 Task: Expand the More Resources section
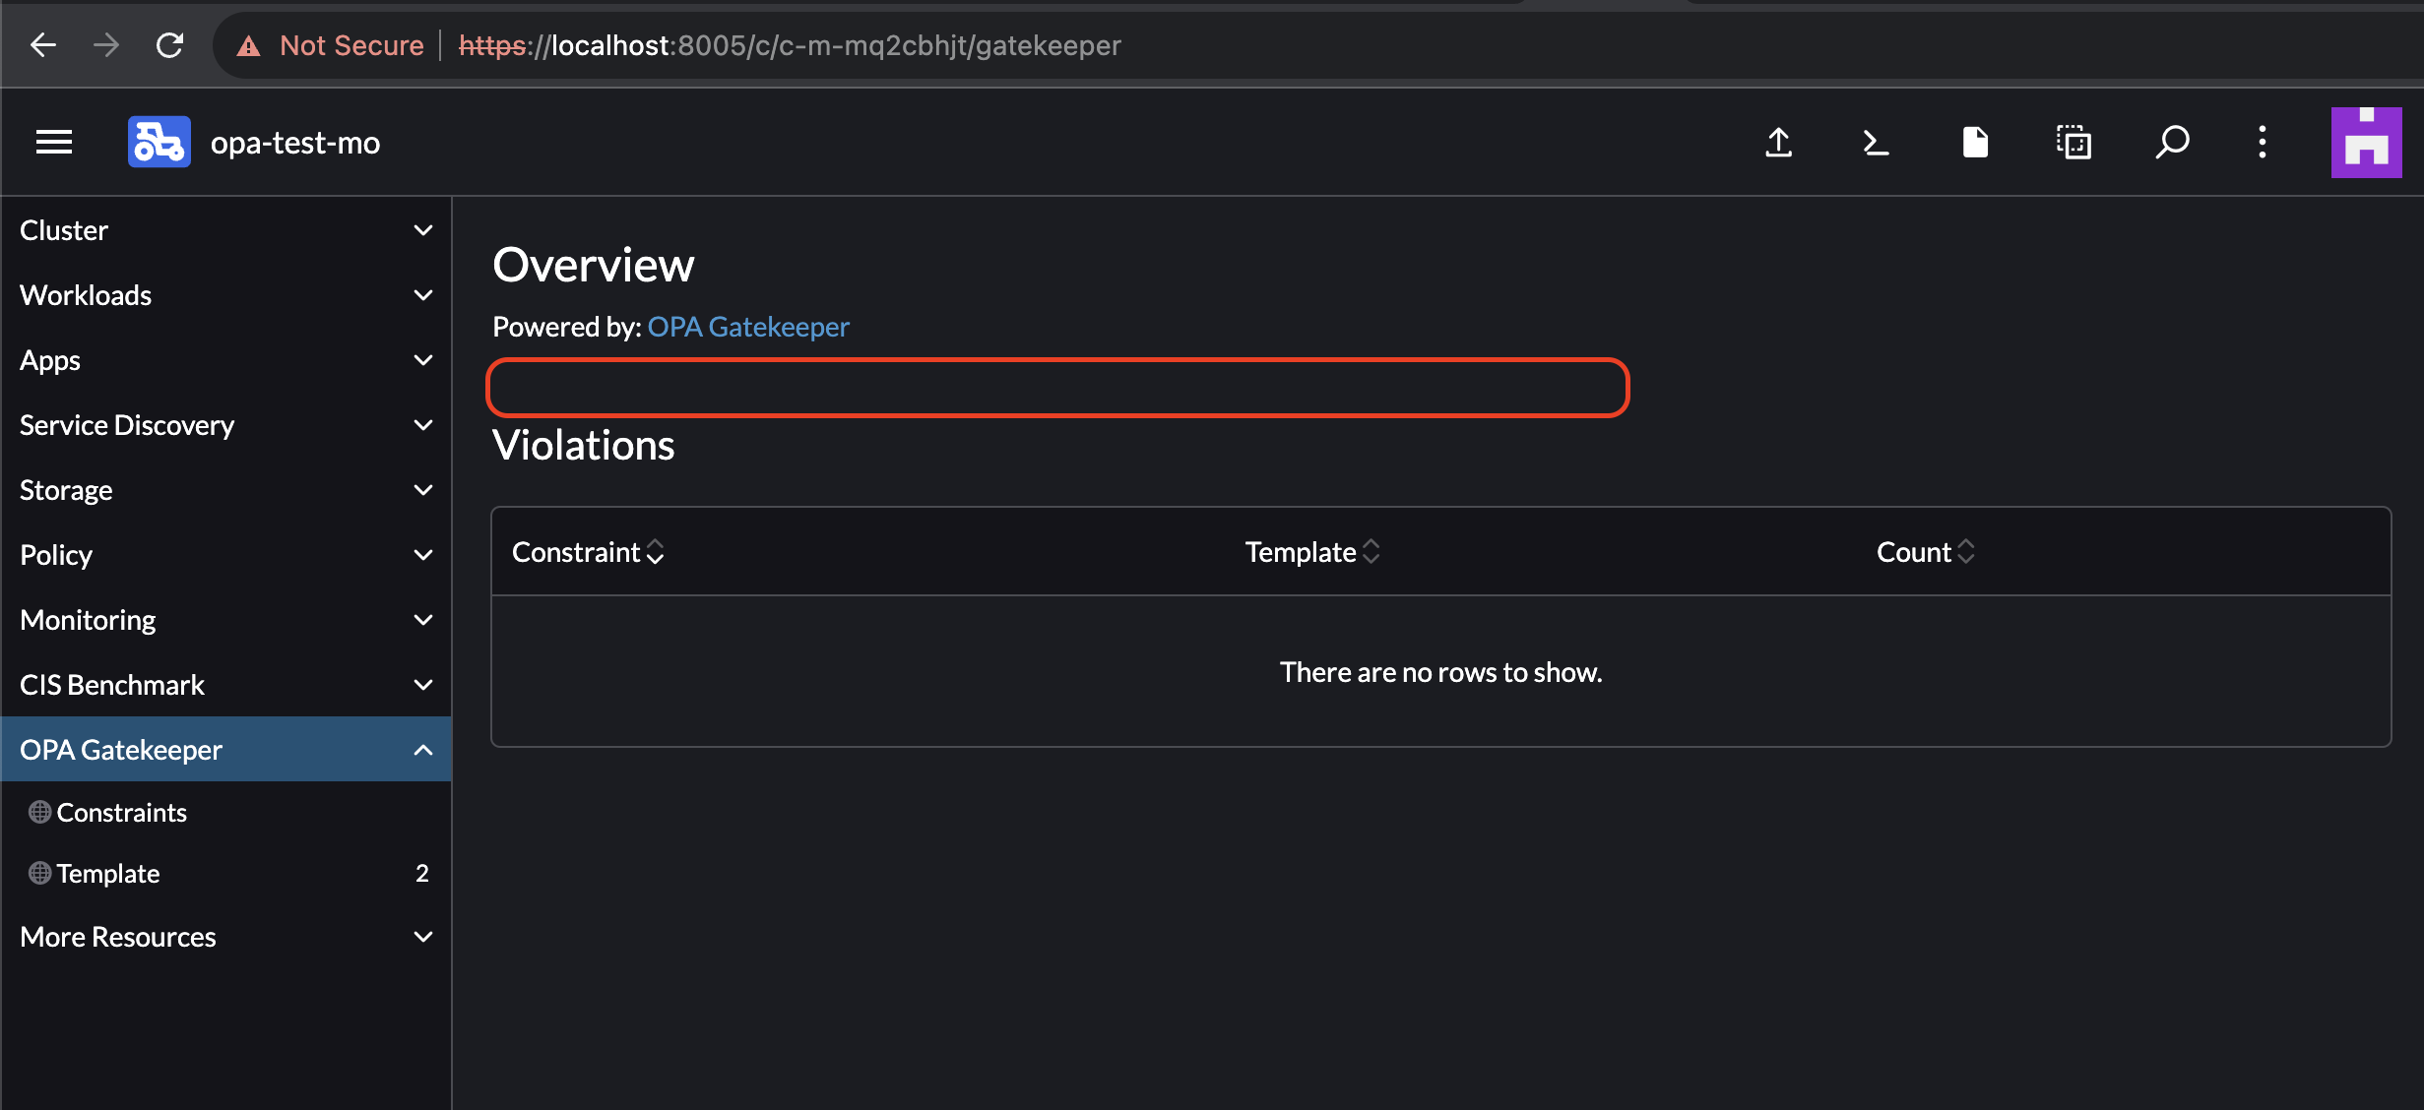[x=226, y=936]
